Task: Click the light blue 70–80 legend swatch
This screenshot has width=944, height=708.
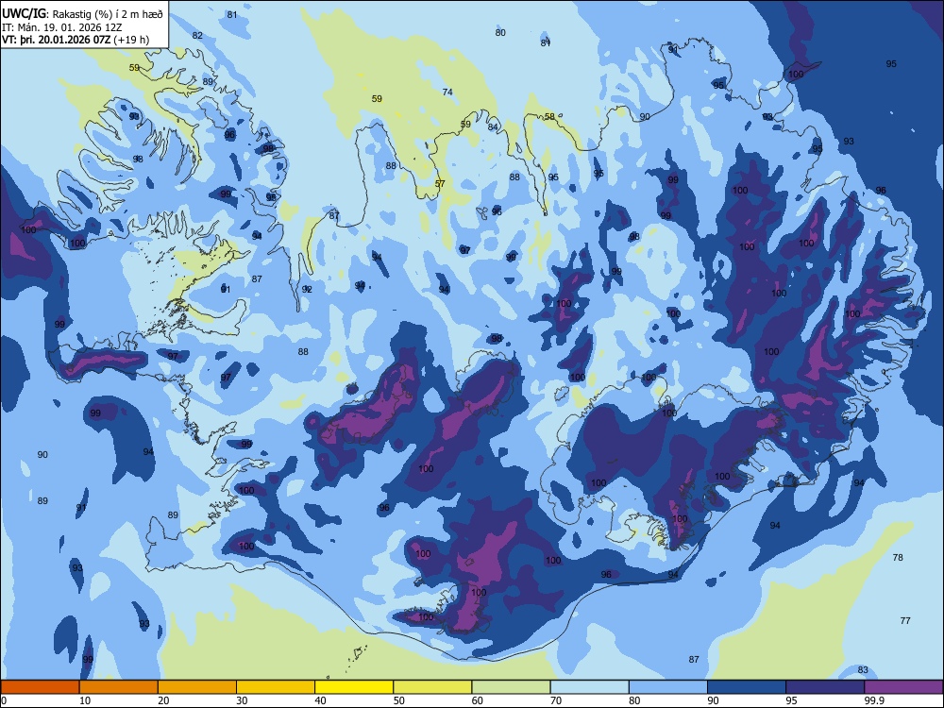Action: [x=589, y=687]
